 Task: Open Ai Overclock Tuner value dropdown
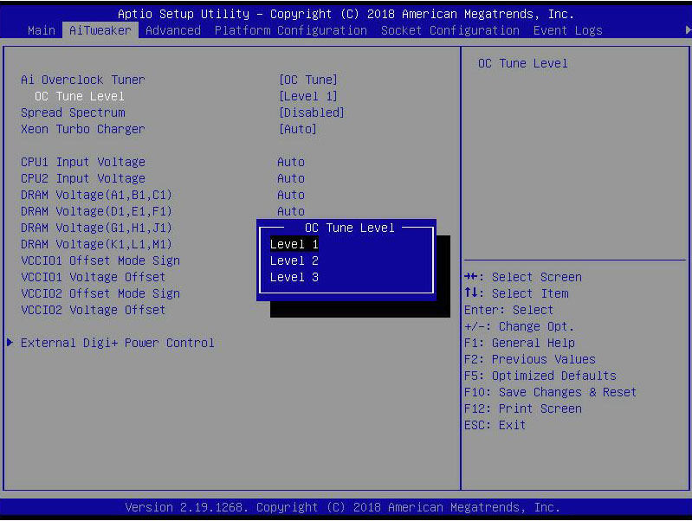point(308,80)
